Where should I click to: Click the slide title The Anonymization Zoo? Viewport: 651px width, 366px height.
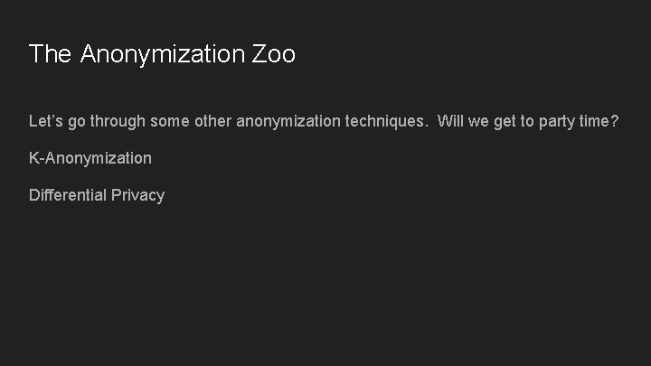pos(162,54)
